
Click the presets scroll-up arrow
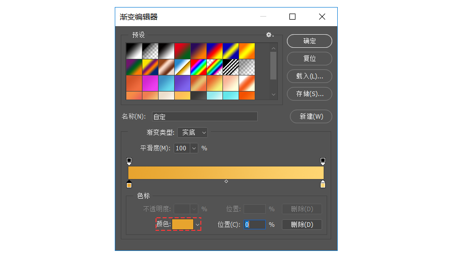pos(273,48)
